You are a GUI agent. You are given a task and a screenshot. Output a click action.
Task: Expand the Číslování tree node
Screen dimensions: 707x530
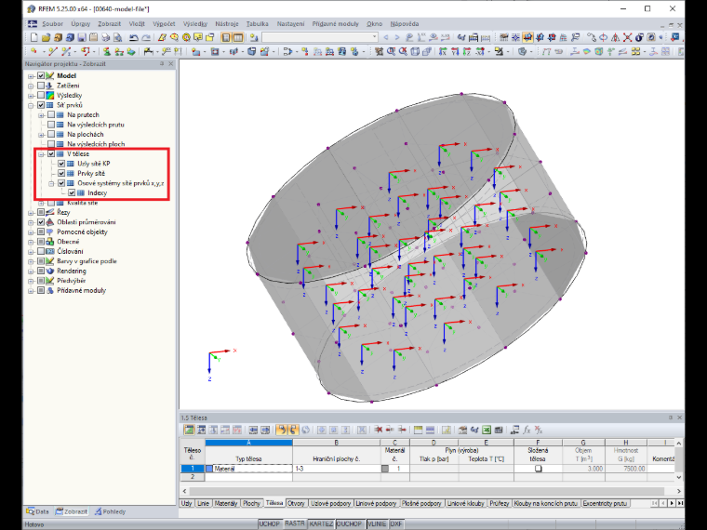point(31,252)
